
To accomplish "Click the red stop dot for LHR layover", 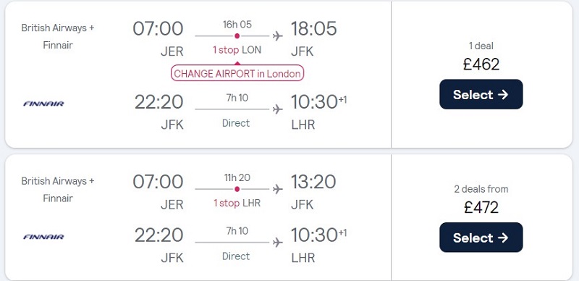I will click(237, 189).
